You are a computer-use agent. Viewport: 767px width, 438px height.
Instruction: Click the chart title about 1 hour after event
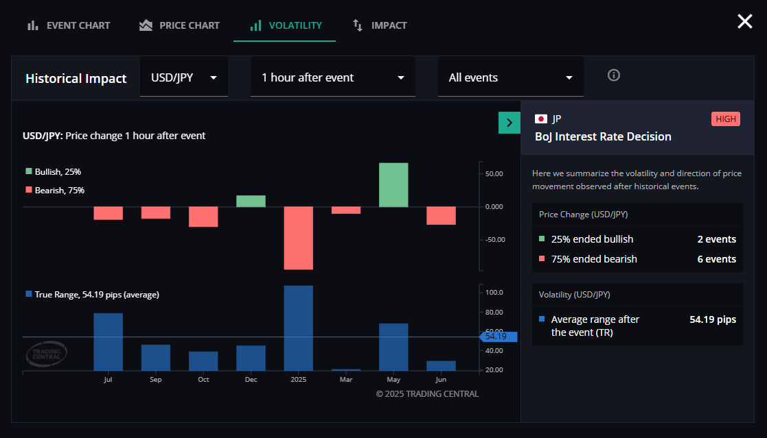(114, 136)
